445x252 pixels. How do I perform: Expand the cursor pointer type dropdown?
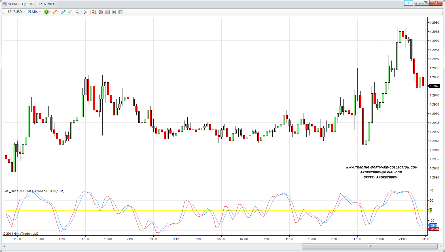click(81, 12)
